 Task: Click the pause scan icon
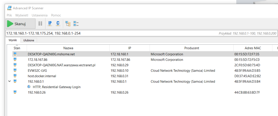(x=40, y=24)
